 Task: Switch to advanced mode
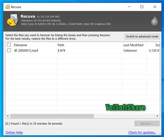click(x=142, y=36)
